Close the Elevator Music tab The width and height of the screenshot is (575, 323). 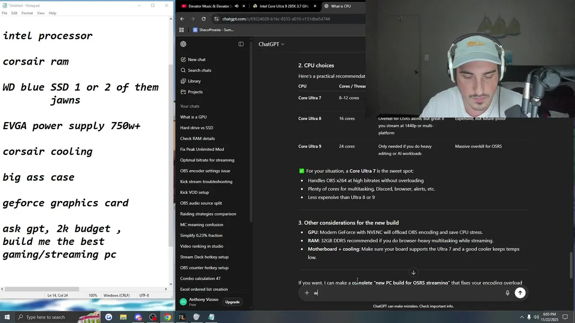click(244, 6)
